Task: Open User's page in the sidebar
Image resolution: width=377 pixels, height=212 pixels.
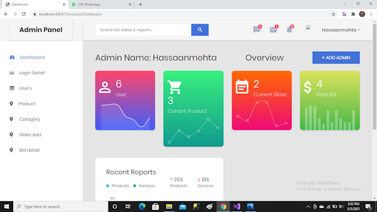Action: 26,88
